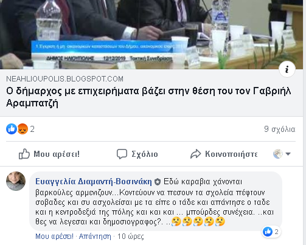
Task: Click the share arrow Κοινοποιήστε icon
Action: 195,154
